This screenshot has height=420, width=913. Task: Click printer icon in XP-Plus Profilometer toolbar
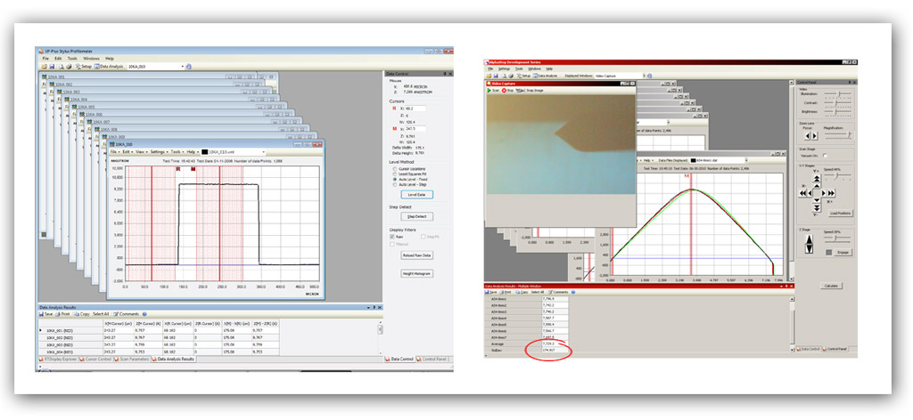(69, 66)
